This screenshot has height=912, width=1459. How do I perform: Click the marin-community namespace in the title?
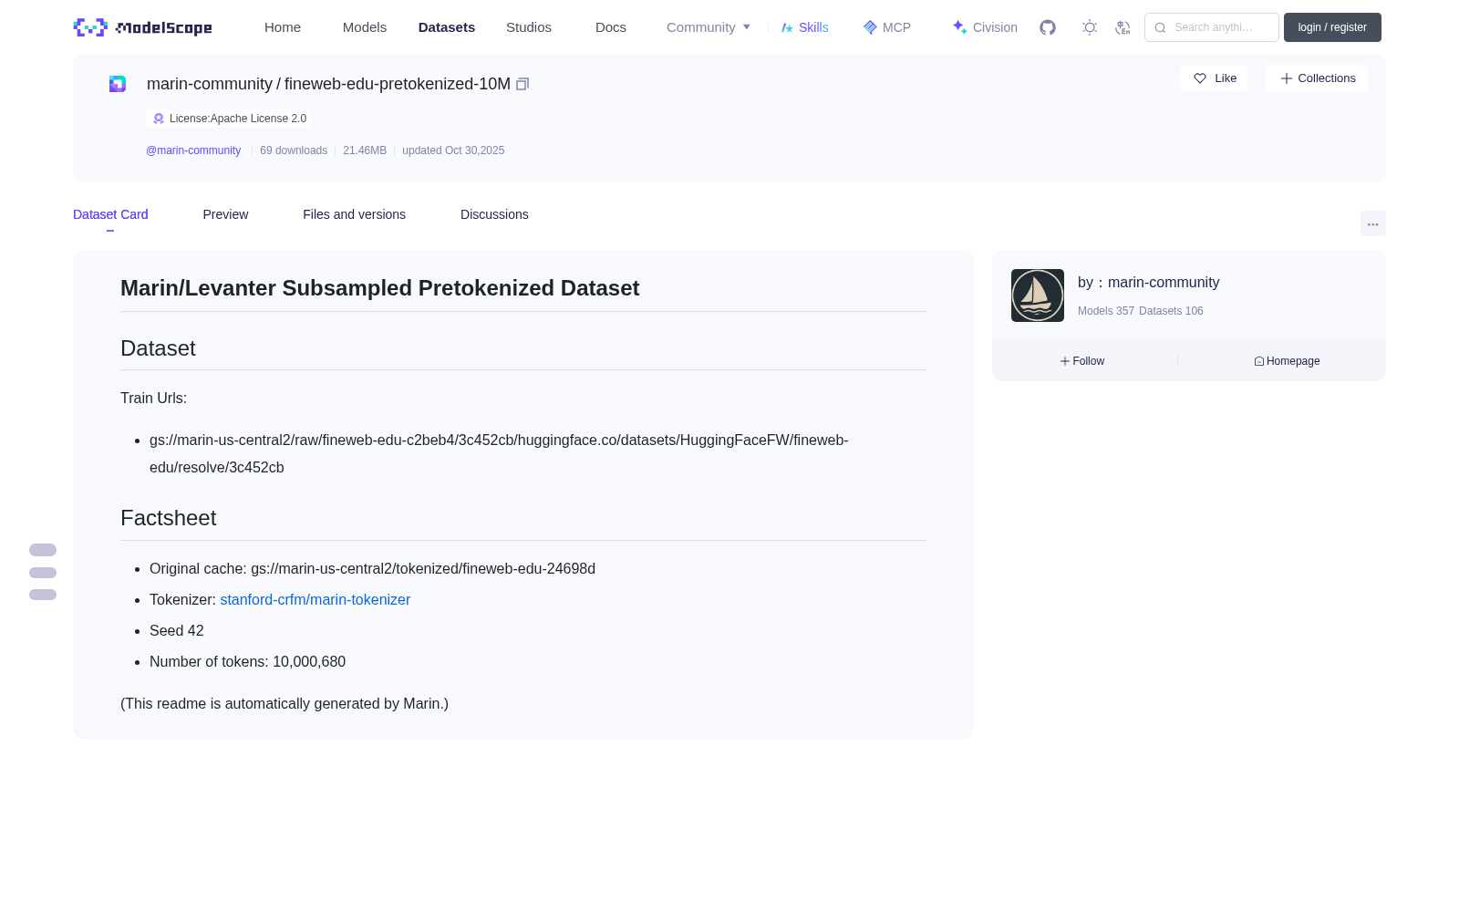[x=210, y=84]
